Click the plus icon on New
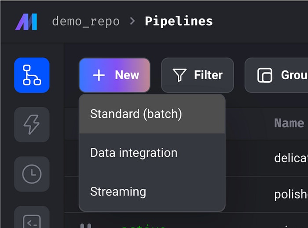The image size is (308, 228). coord(99,75)
